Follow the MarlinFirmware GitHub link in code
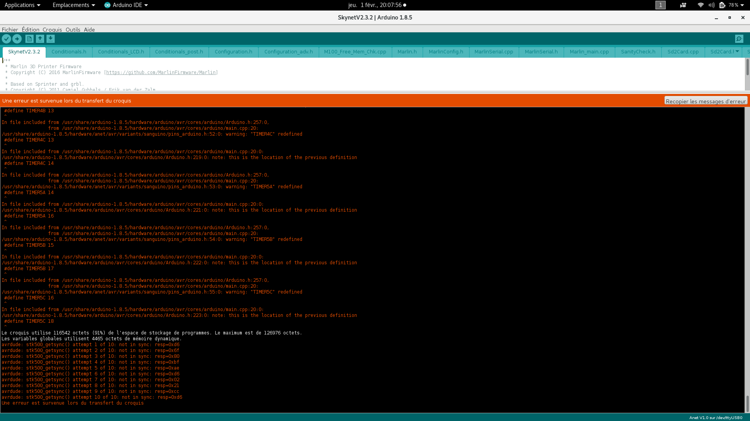750x421 pixels. pyautogui.click(x=161, y=73)
